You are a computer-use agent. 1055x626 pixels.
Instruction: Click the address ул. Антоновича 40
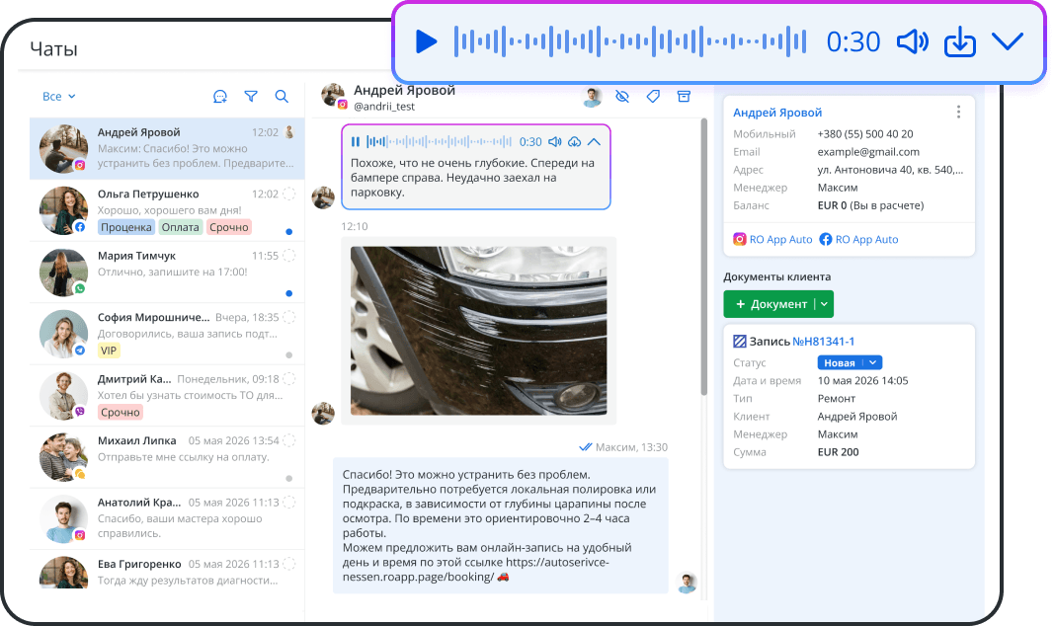(x=890, y=170)
